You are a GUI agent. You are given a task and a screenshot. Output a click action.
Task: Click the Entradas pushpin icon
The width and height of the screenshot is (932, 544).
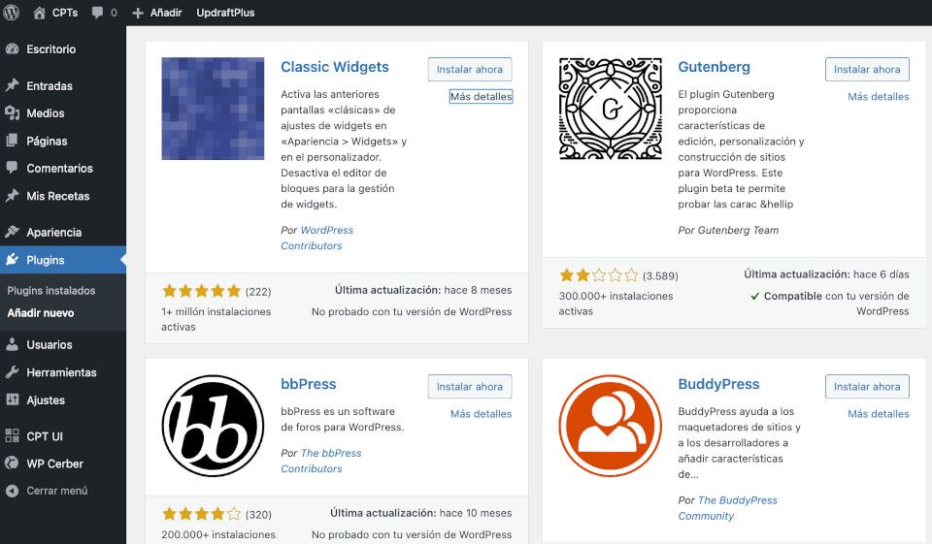[12, 85]
